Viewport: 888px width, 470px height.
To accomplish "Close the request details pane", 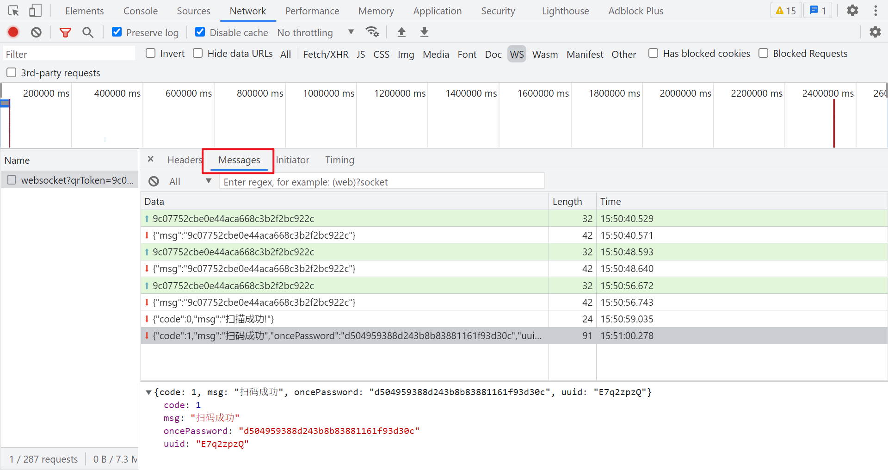I will [150, 159].
